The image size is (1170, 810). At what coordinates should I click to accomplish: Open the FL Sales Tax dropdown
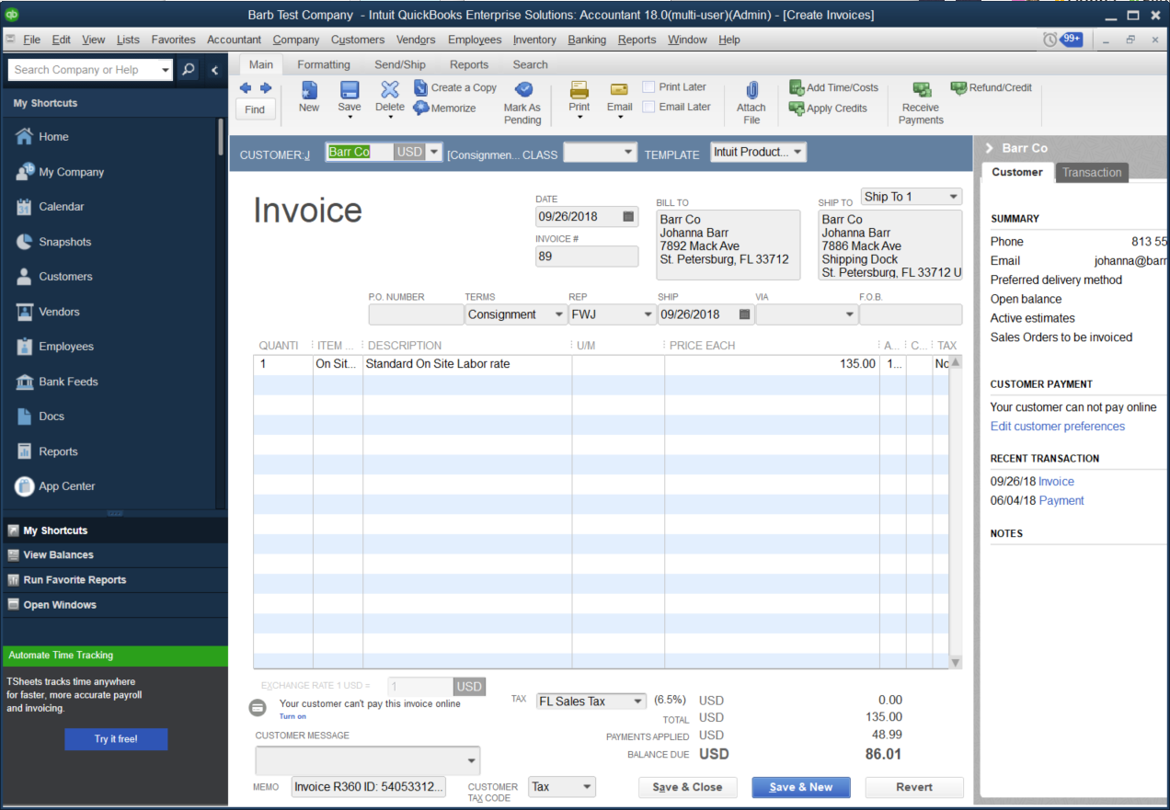[638, 702]
